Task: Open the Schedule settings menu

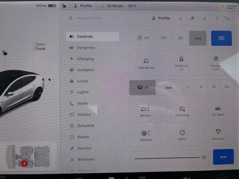Action: (x=82, y=126)
